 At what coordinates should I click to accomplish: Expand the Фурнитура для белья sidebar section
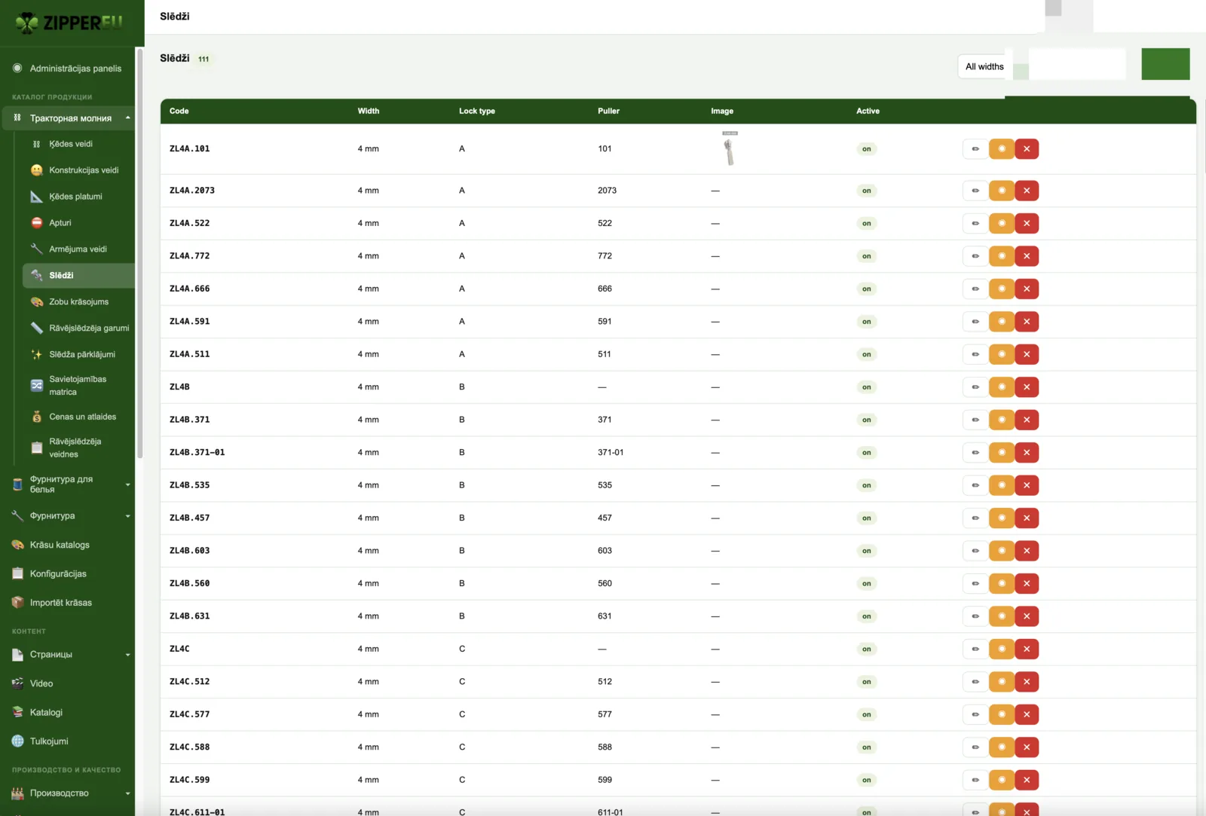(x=127, y=484)
